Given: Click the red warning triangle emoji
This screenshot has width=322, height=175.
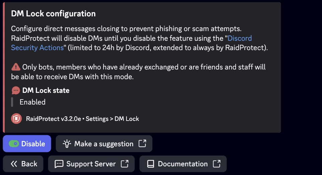Looking at the screenshot, I should (x=16, y=67).
